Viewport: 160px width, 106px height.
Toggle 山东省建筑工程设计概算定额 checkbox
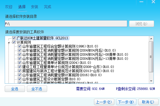[x=19, y=79]
